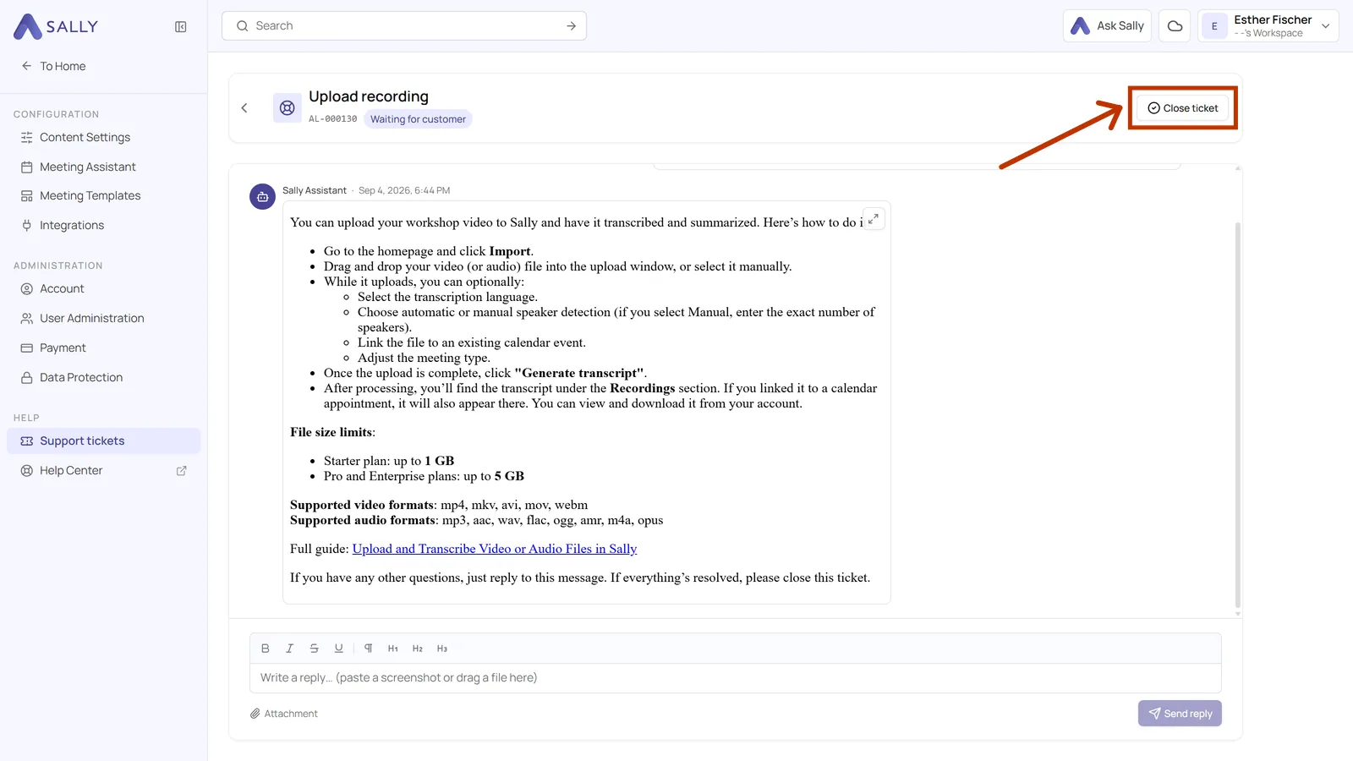
Task: Collapse the sidebar panel icon
Action: 181,27
